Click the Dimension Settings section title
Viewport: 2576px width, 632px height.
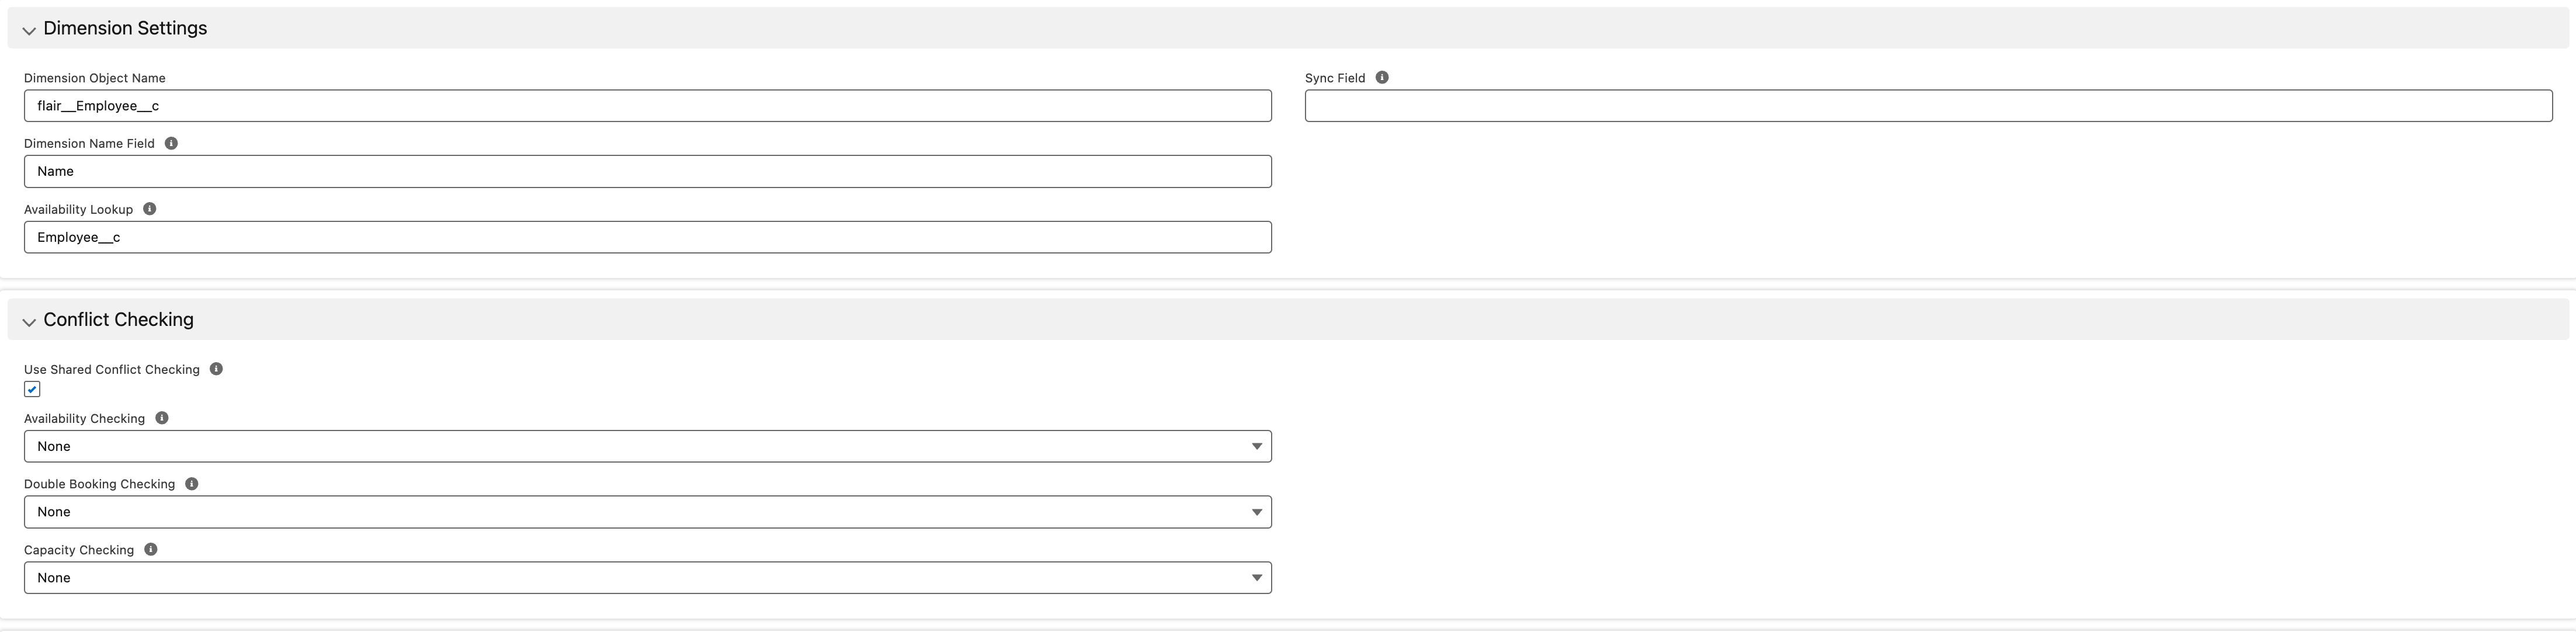[125, 28]
